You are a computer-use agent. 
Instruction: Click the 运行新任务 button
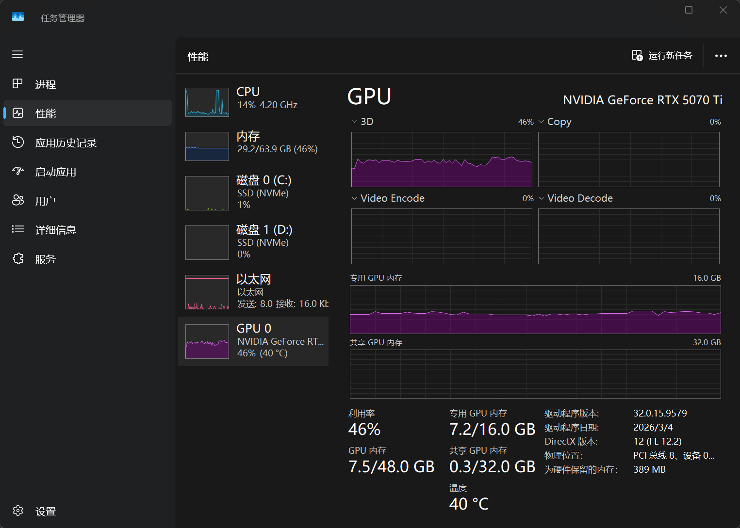(x=662, y=56)
